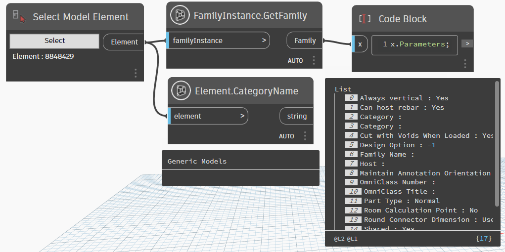Click the FamilyInstance.GetFamily node title
This screenshot has height=252, width=505.
250,15
